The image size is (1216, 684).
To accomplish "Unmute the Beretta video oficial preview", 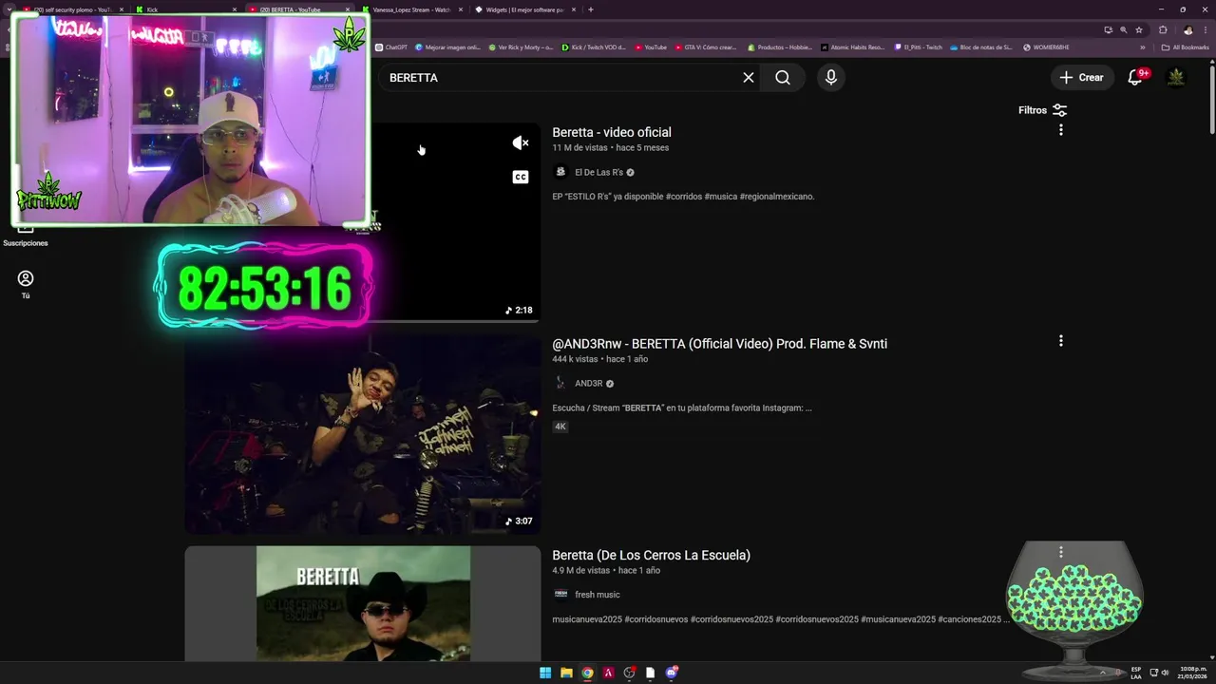I will pyautogui.click(x=521, y=142).
